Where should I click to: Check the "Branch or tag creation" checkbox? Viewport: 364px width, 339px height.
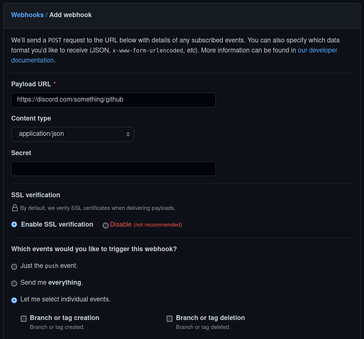(x=23, y=319)
